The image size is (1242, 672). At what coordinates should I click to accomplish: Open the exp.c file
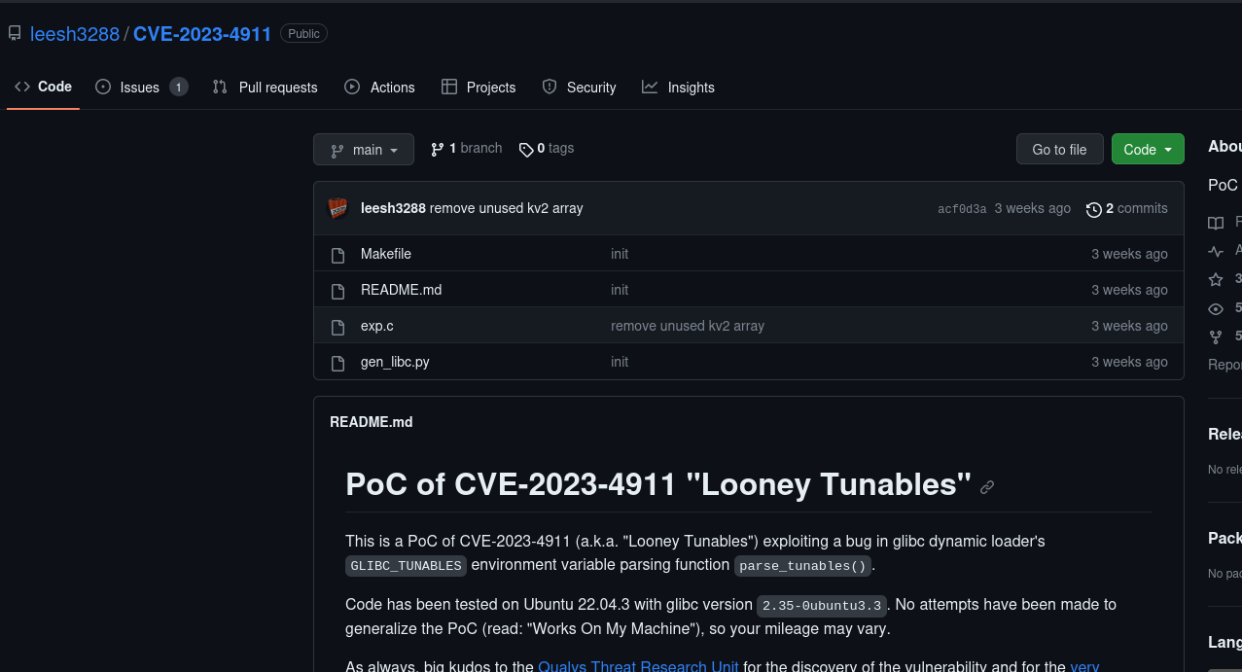377,326
